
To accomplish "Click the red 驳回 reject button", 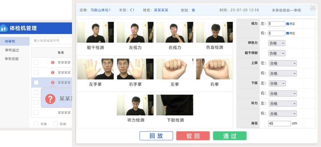I will 193,136.
